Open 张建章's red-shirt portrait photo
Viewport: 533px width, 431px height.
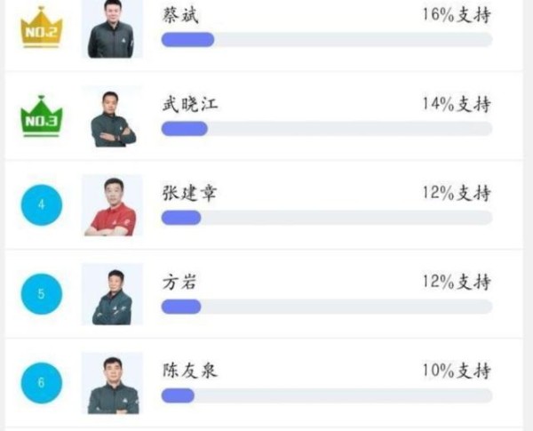(x=112, y=205)
